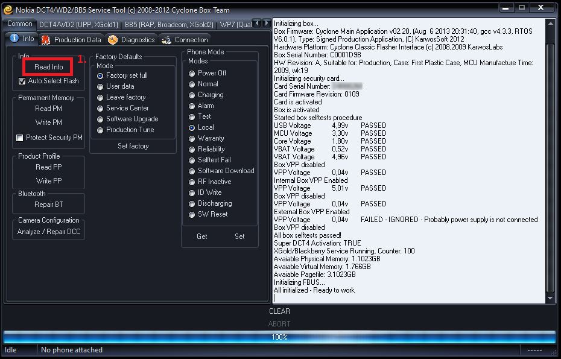The height and width of the screenshot is (359, 561).
Task: Click the 'Super DCT4 Activation: TRUE' log line
Action: click(317, 243)
